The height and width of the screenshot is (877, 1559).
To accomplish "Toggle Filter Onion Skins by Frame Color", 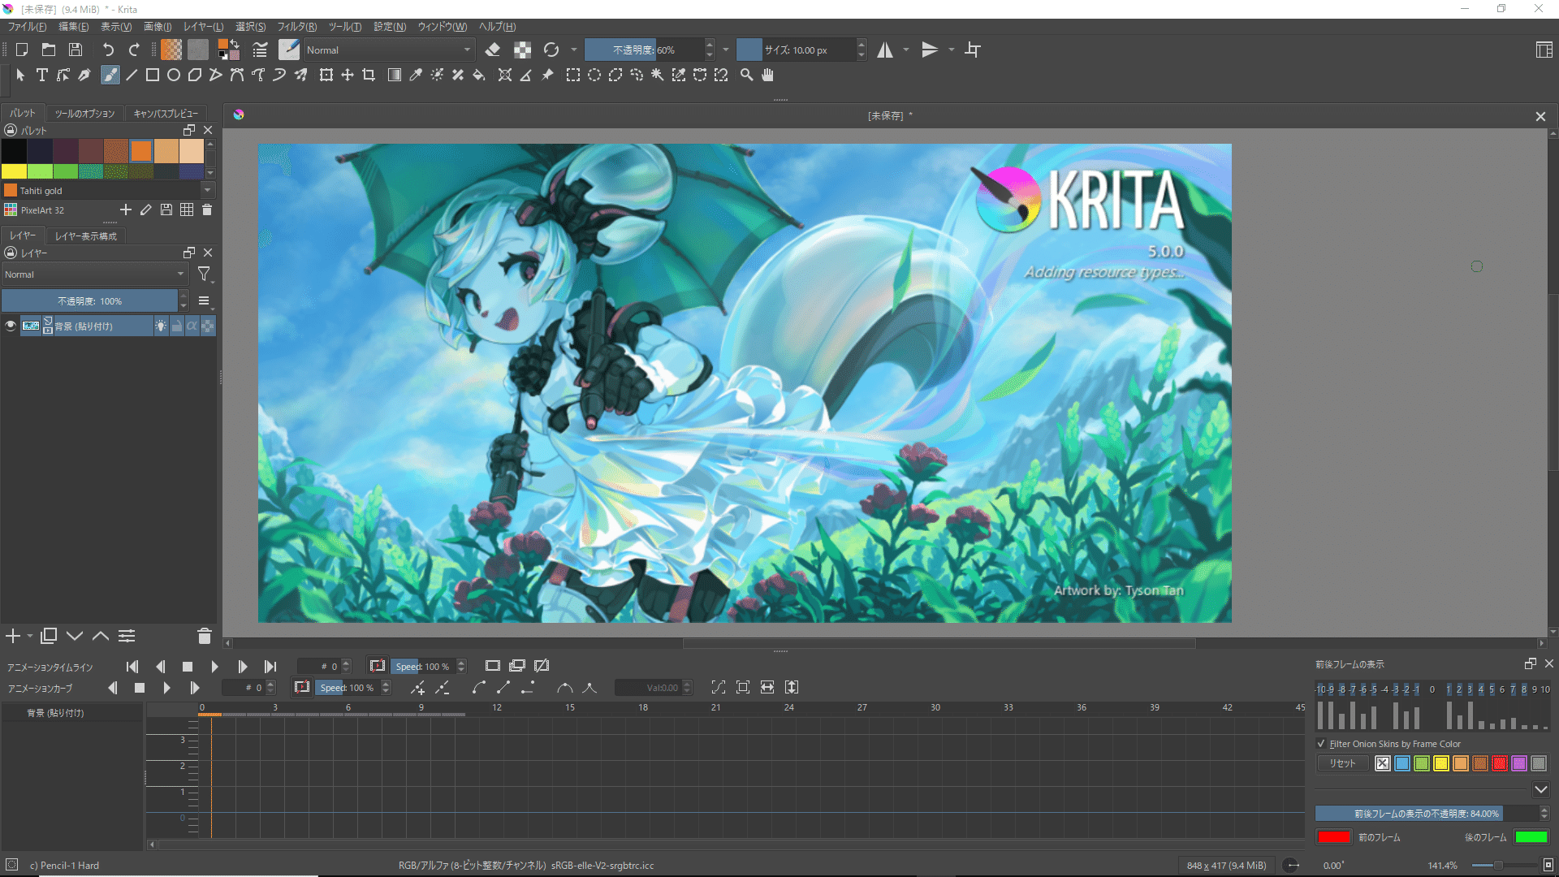I will point(1321,743).
